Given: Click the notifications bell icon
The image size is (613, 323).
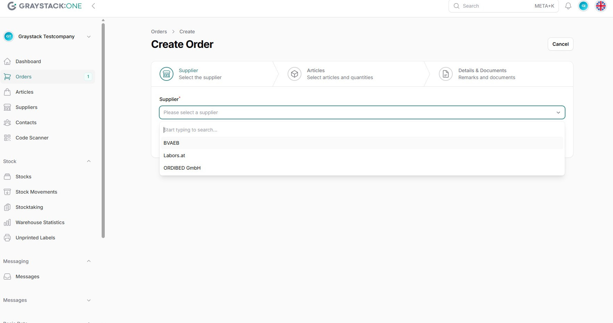Looking at the screenshot, I should [x=568, y=6].
